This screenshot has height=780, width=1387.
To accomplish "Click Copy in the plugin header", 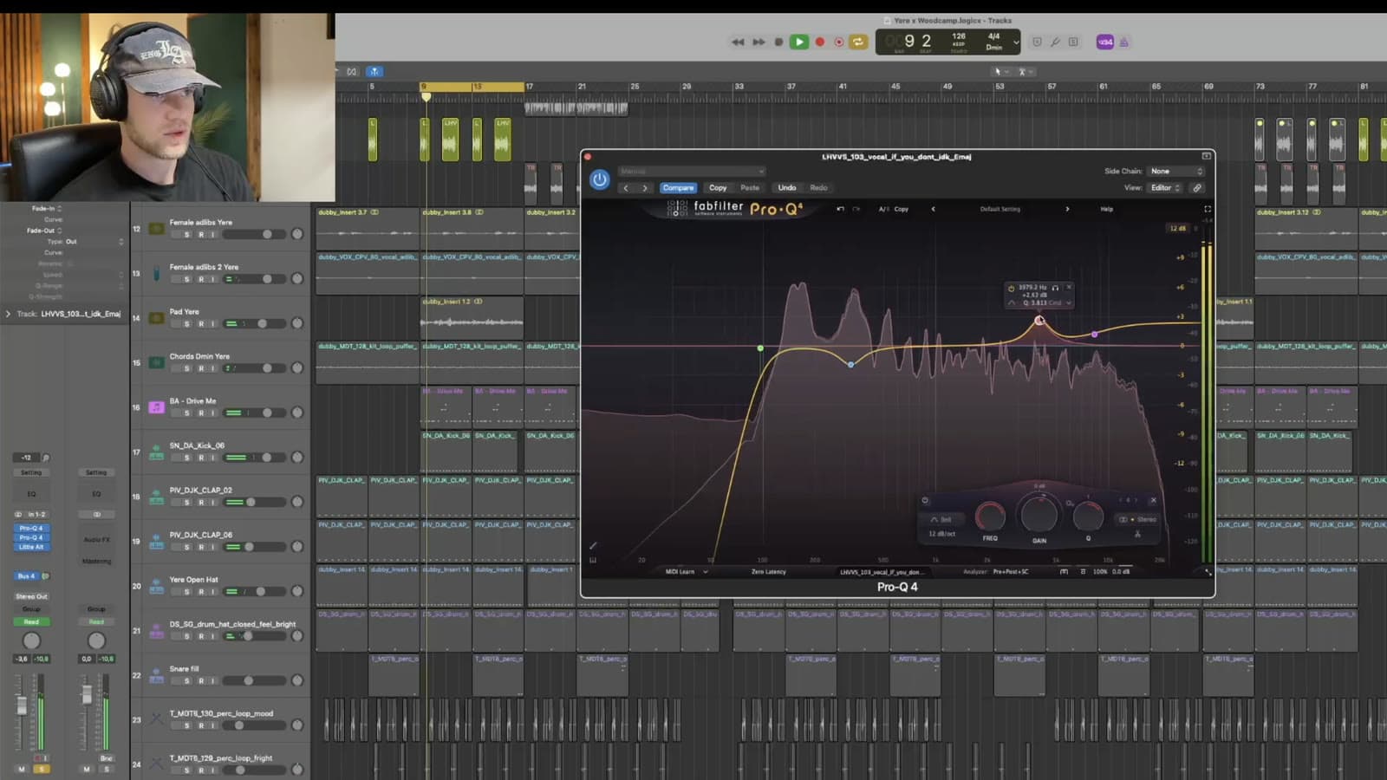I will [718, 187].
